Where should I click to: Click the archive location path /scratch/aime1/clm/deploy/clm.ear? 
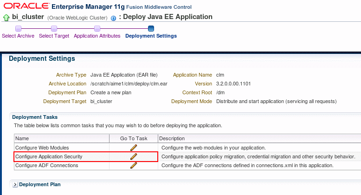[x=129, y=84]
